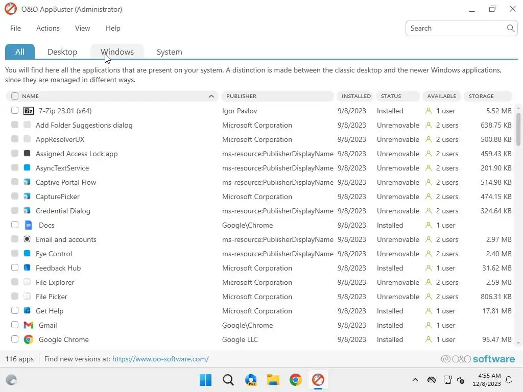
Task: Click the Gmail app icon
Action: (29, 325)
